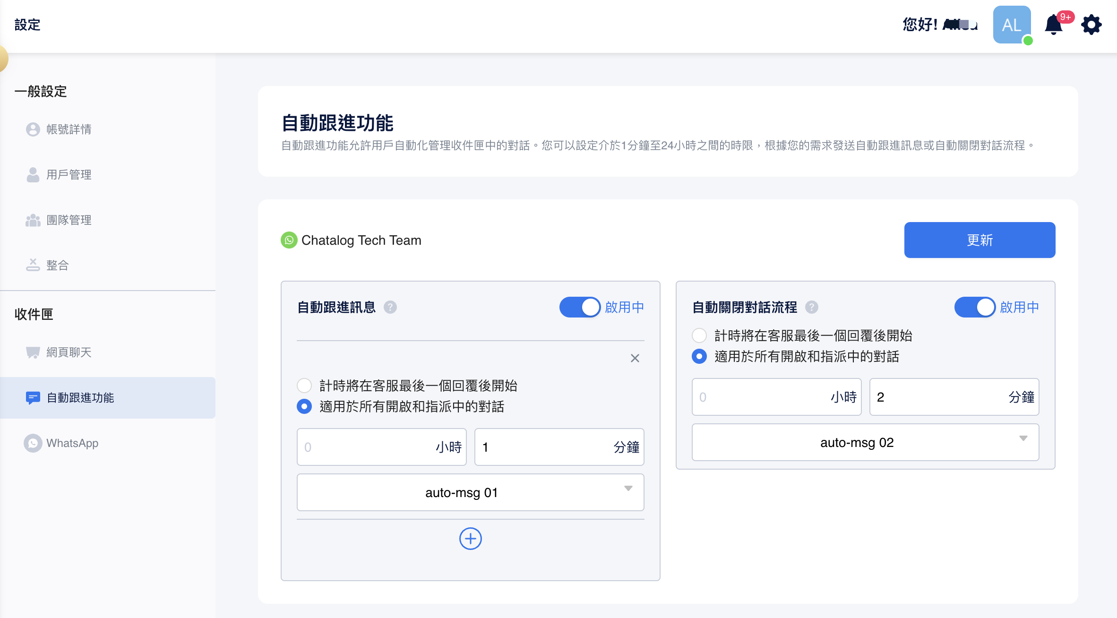This screenshot has width=1117, height=618.
Task: Disable the 自動跟進訊息 toggle
Action: (580, 307)
